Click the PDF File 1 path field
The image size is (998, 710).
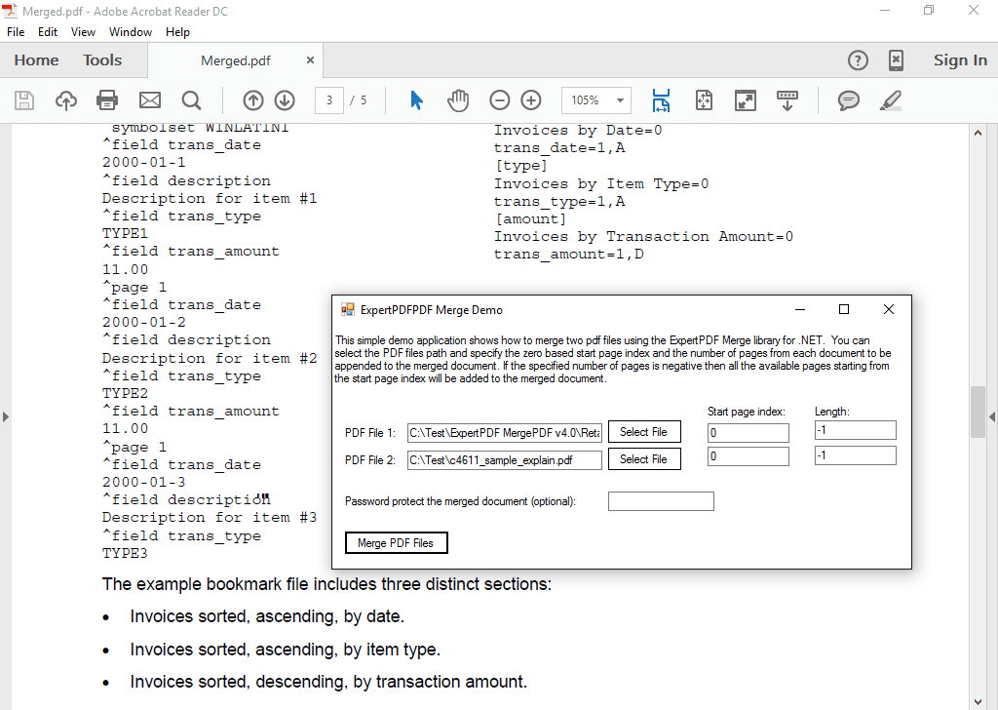[x=505, y=433]
